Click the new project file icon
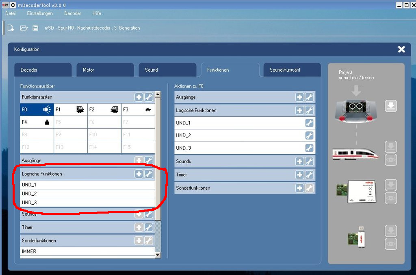The width and height of the screenshot is (416, 275). coord(11,28)
